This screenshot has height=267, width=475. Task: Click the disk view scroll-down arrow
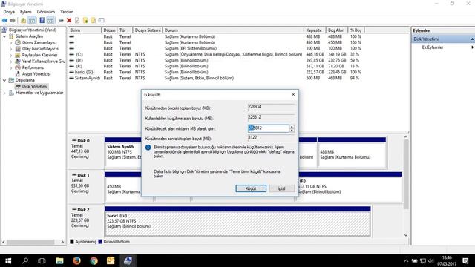pyautogui.click(x=406, y=235)
